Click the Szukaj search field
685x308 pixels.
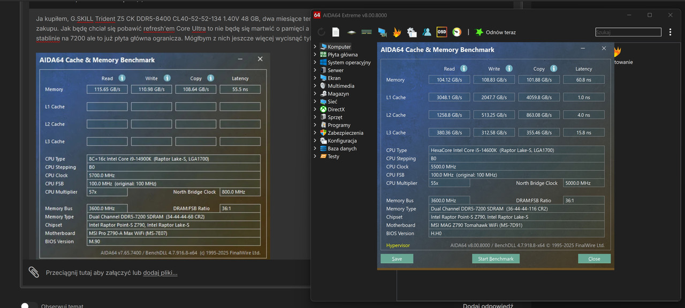coord(628,32)
